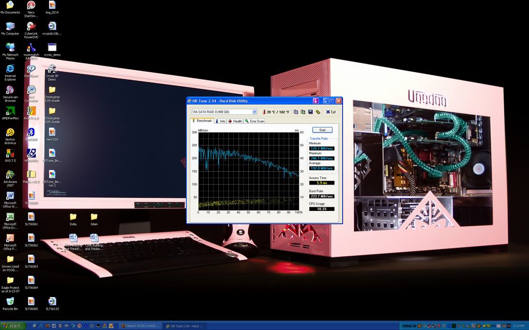Click the Exit button in HD Tune
Viewport: 529px width, 330px height.
pyautogui.click(x=331, y=112)
